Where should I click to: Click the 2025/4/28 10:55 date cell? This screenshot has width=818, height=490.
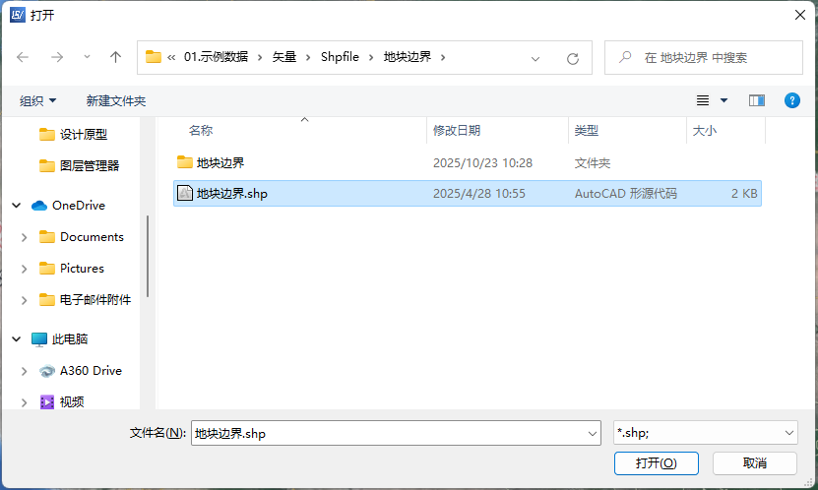click(479, 194)
